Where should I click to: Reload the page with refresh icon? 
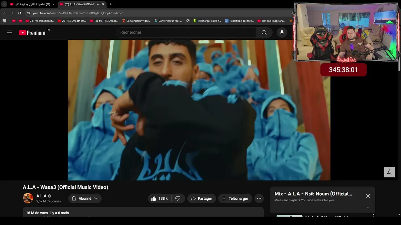point(19,13)
